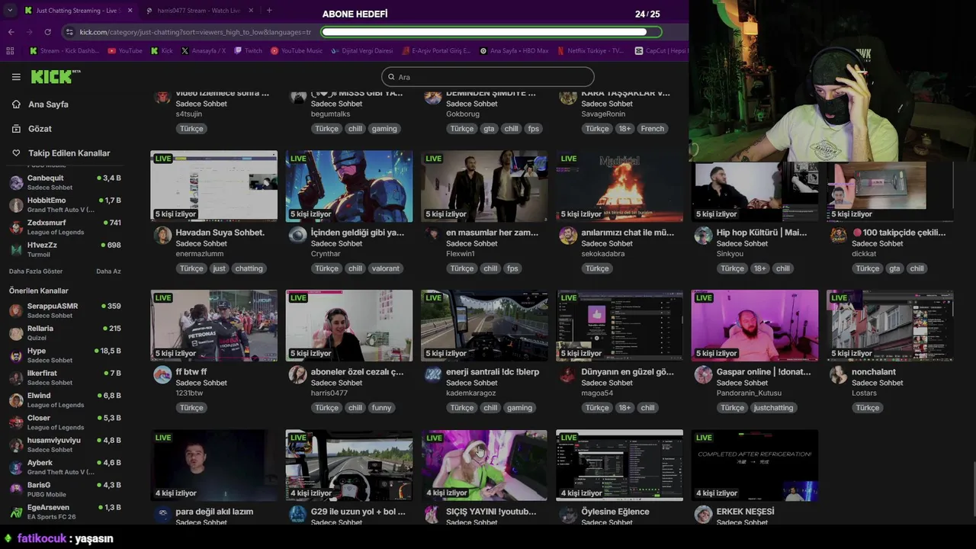Open Netflix Türkiye bookmark
This screenshot has height=549, width=976.
[590, 51]
